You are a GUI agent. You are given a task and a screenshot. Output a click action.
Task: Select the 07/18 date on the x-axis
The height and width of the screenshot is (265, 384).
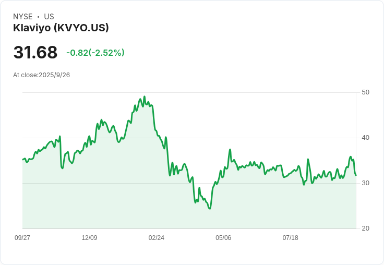pyautogui.click(x=290, y=238)
